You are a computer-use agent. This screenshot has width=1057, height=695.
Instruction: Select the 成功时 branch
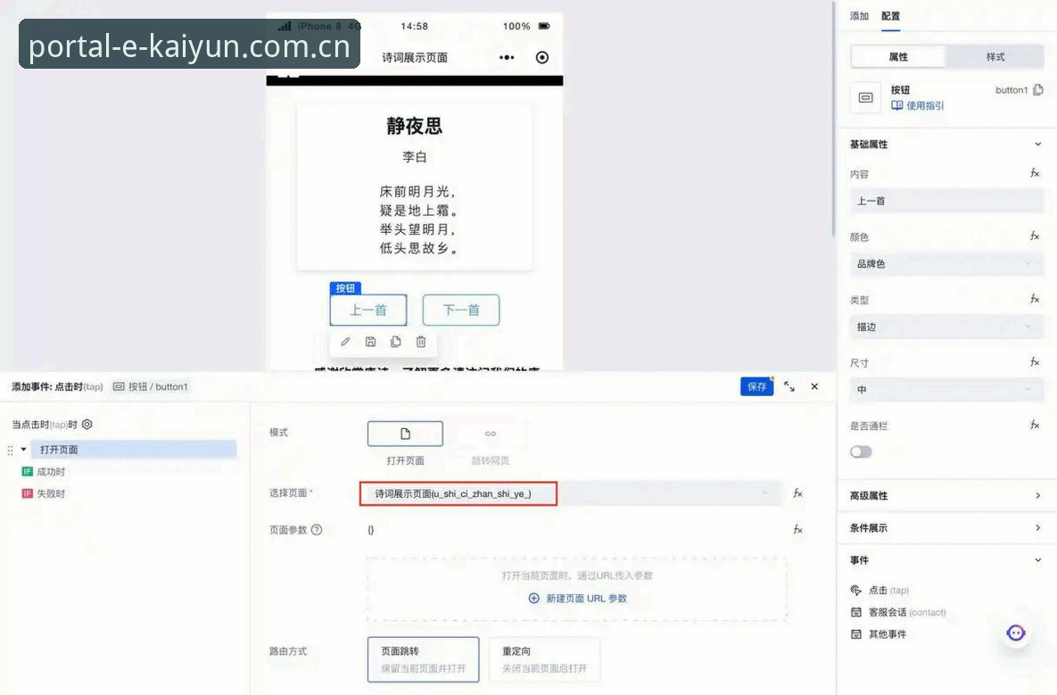coord(44,472)
